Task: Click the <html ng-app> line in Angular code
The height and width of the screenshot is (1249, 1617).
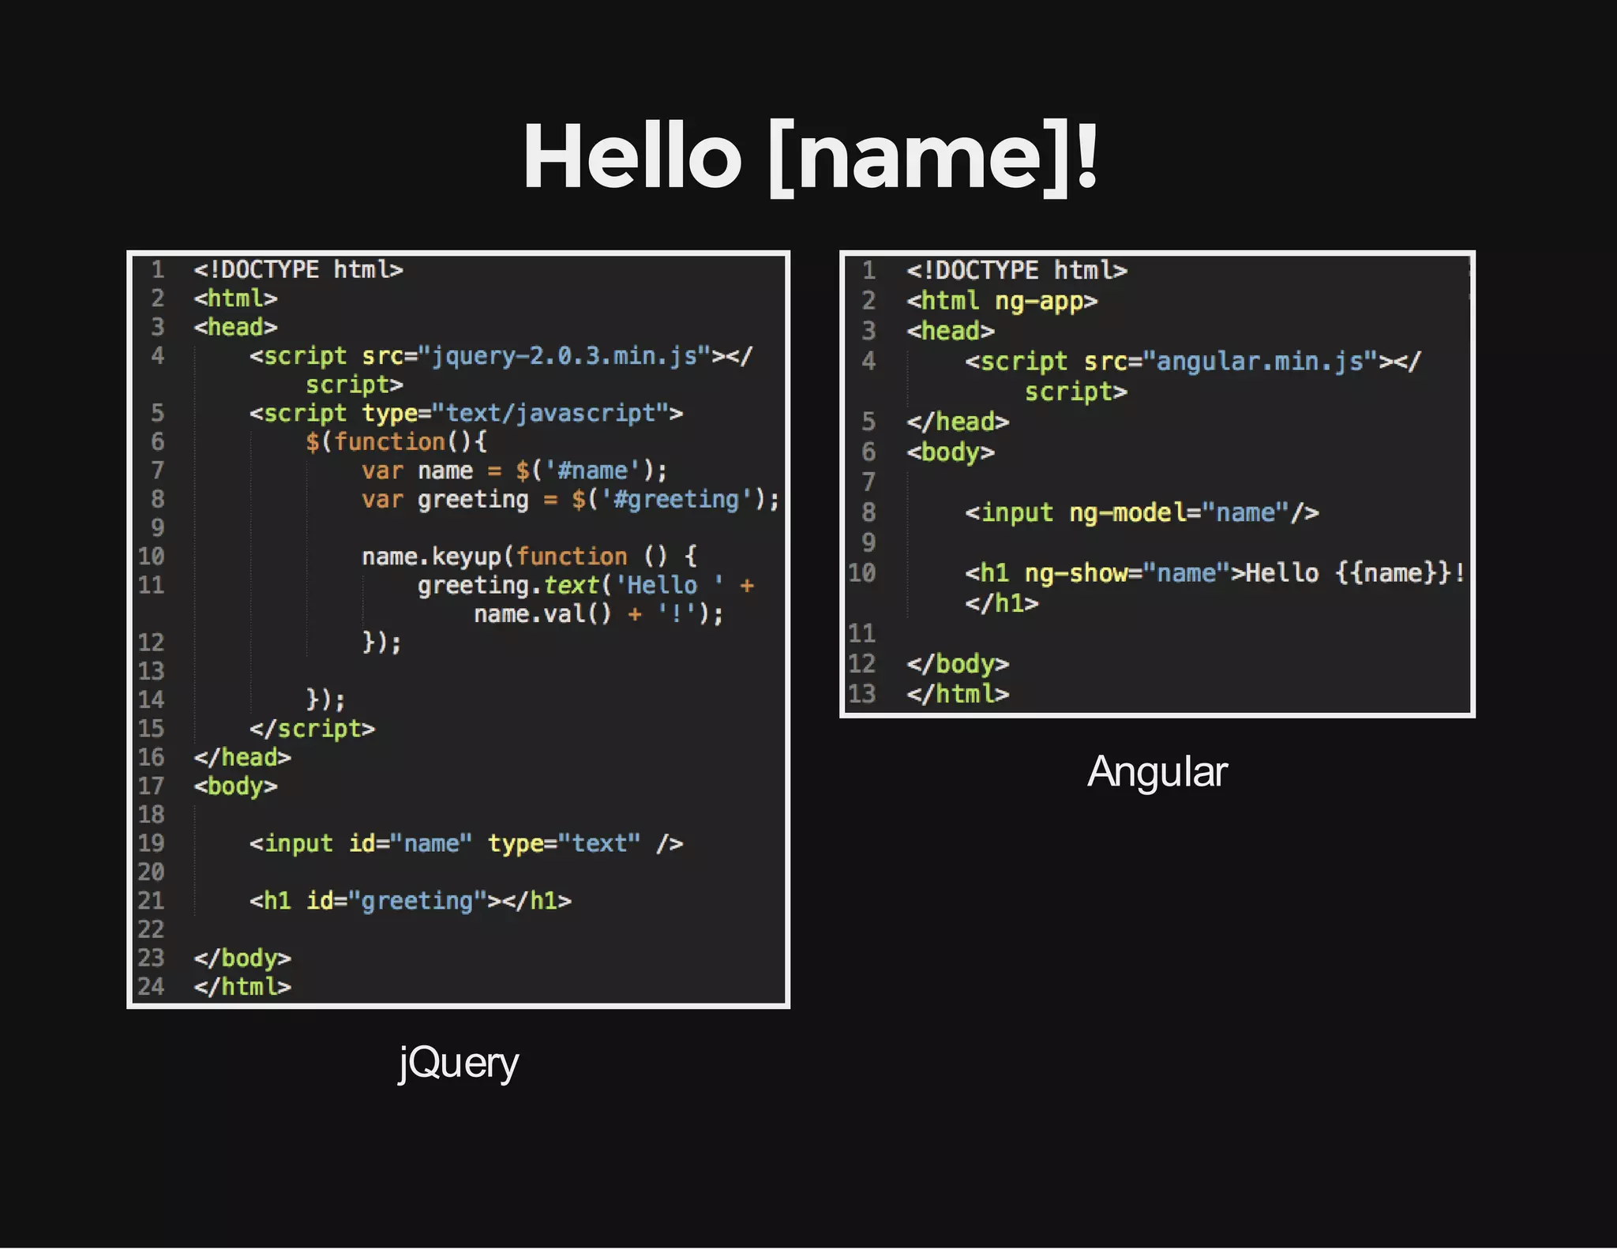Action: click(1002, 301)
